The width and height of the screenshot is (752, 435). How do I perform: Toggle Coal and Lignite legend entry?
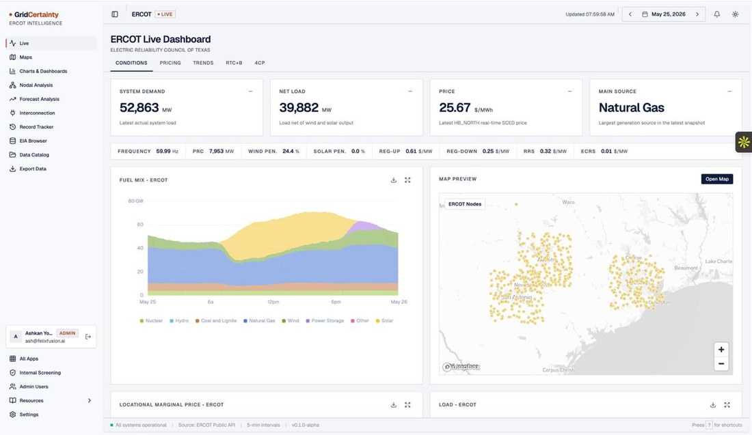[216, 321]
